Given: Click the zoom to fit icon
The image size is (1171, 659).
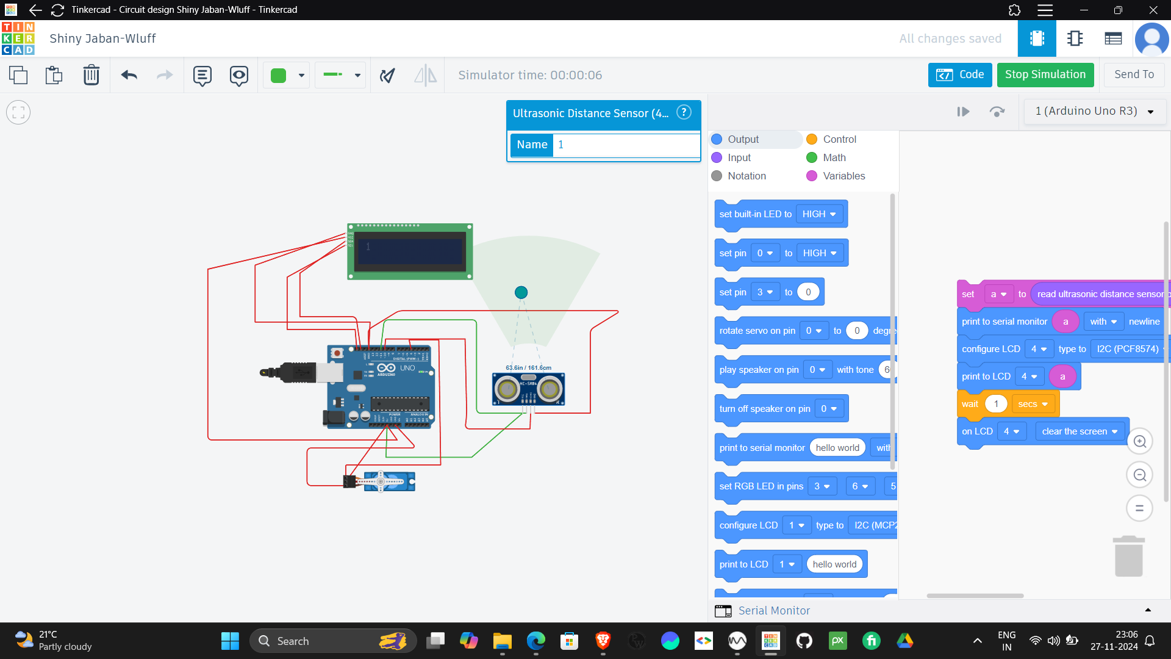Looking at the screenshot, I should 18,112.
